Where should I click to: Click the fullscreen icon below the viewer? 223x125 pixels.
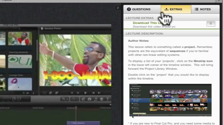(x=44, y=93)
